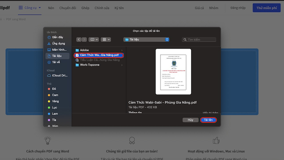Open the grid grouping dropdown
This screenshot has width=284, height=160.
pos(106,39)
